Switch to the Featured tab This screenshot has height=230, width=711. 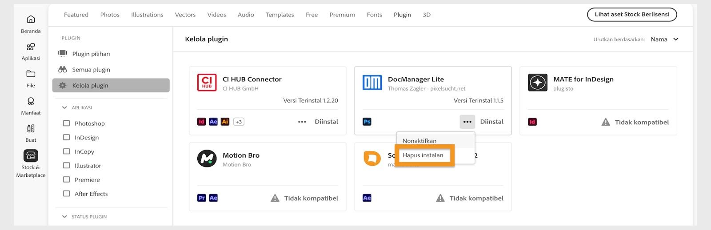point(76,15)
